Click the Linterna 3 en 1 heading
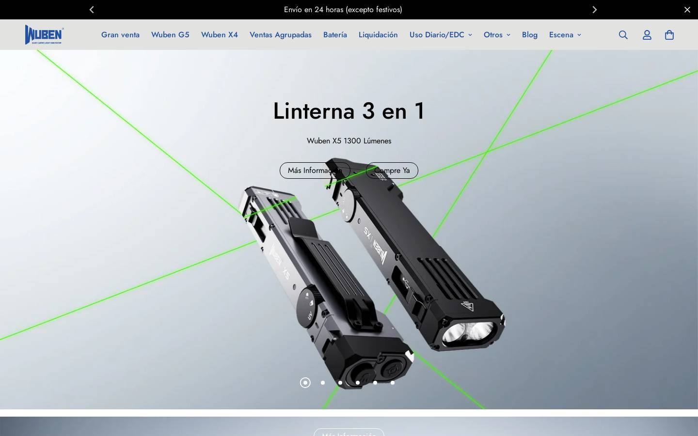698x436 pixels. point(349,111)
